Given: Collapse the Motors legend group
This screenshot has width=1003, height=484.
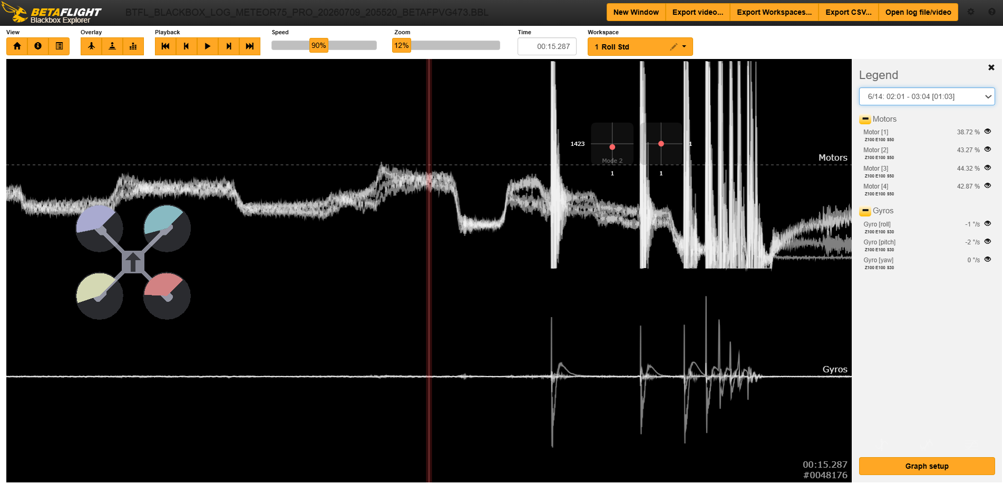Looking at the screenshot, I should [865, 120].
